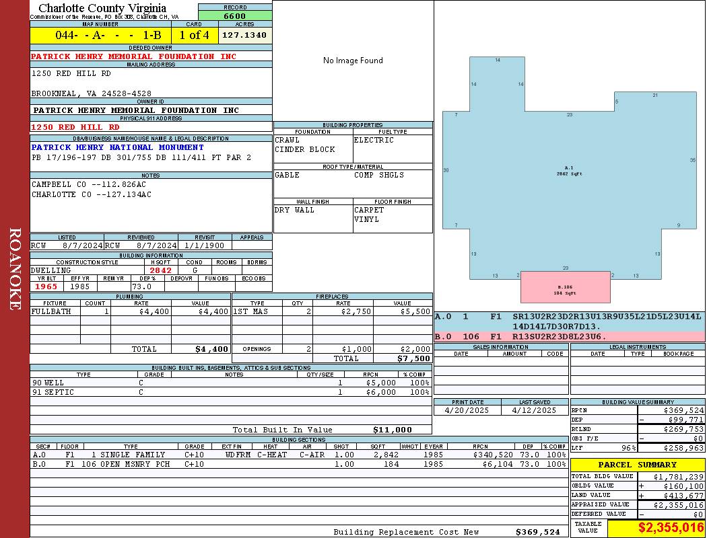Click effective year 1985 in building information
This screenshot has height=538, width=707.
(x=80, y=286)
